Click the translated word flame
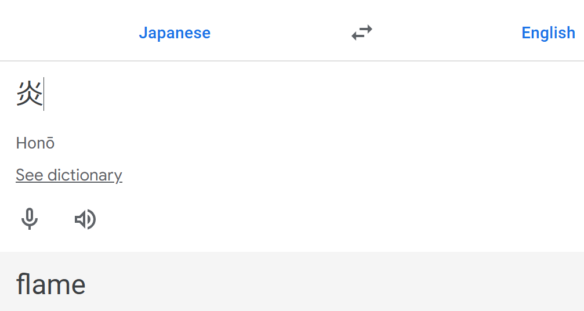The width and height of the screenshot is (584, 311). coord(51,284)
